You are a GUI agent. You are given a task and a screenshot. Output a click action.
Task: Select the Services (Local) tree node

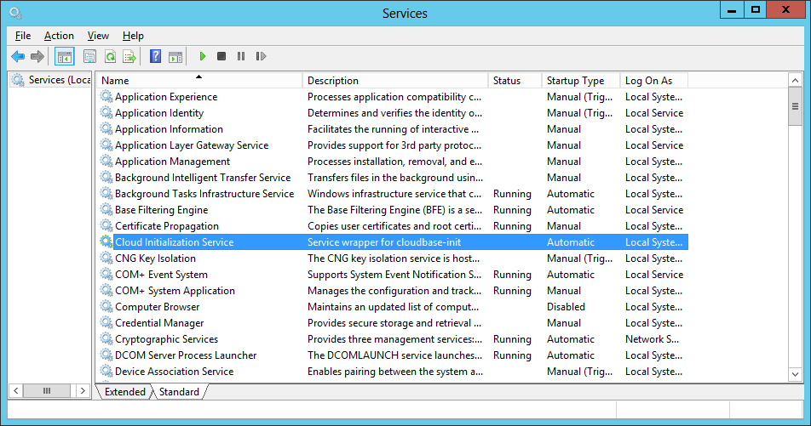(x=52, y=80)
